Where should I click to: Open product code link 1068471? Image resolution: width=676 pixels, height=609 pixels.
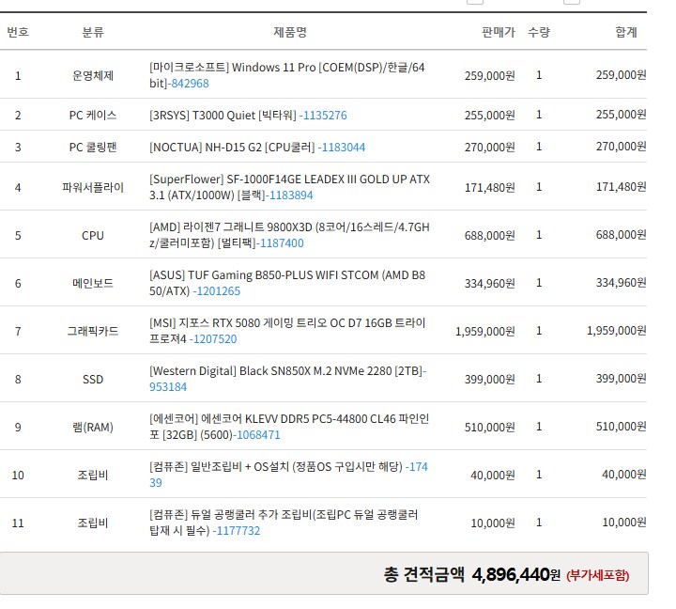[258, 434]
